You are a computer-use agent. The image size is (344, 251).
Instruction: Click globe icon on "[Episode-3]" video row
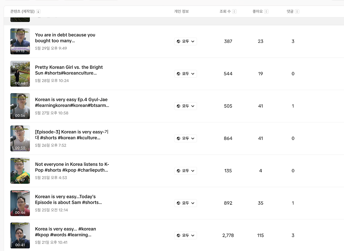point(178,138)
